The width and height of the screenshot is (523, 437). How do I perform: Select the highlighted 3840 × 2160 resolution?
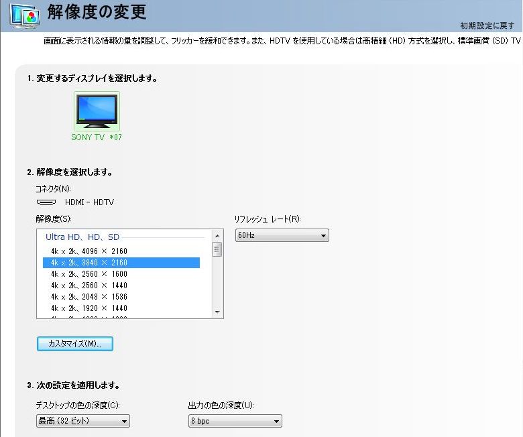(89, 263)
